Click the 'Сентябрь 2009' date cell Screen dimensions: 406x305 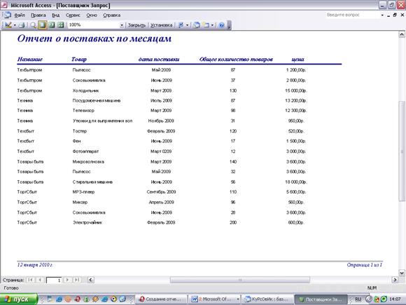[x=161, y=192]
